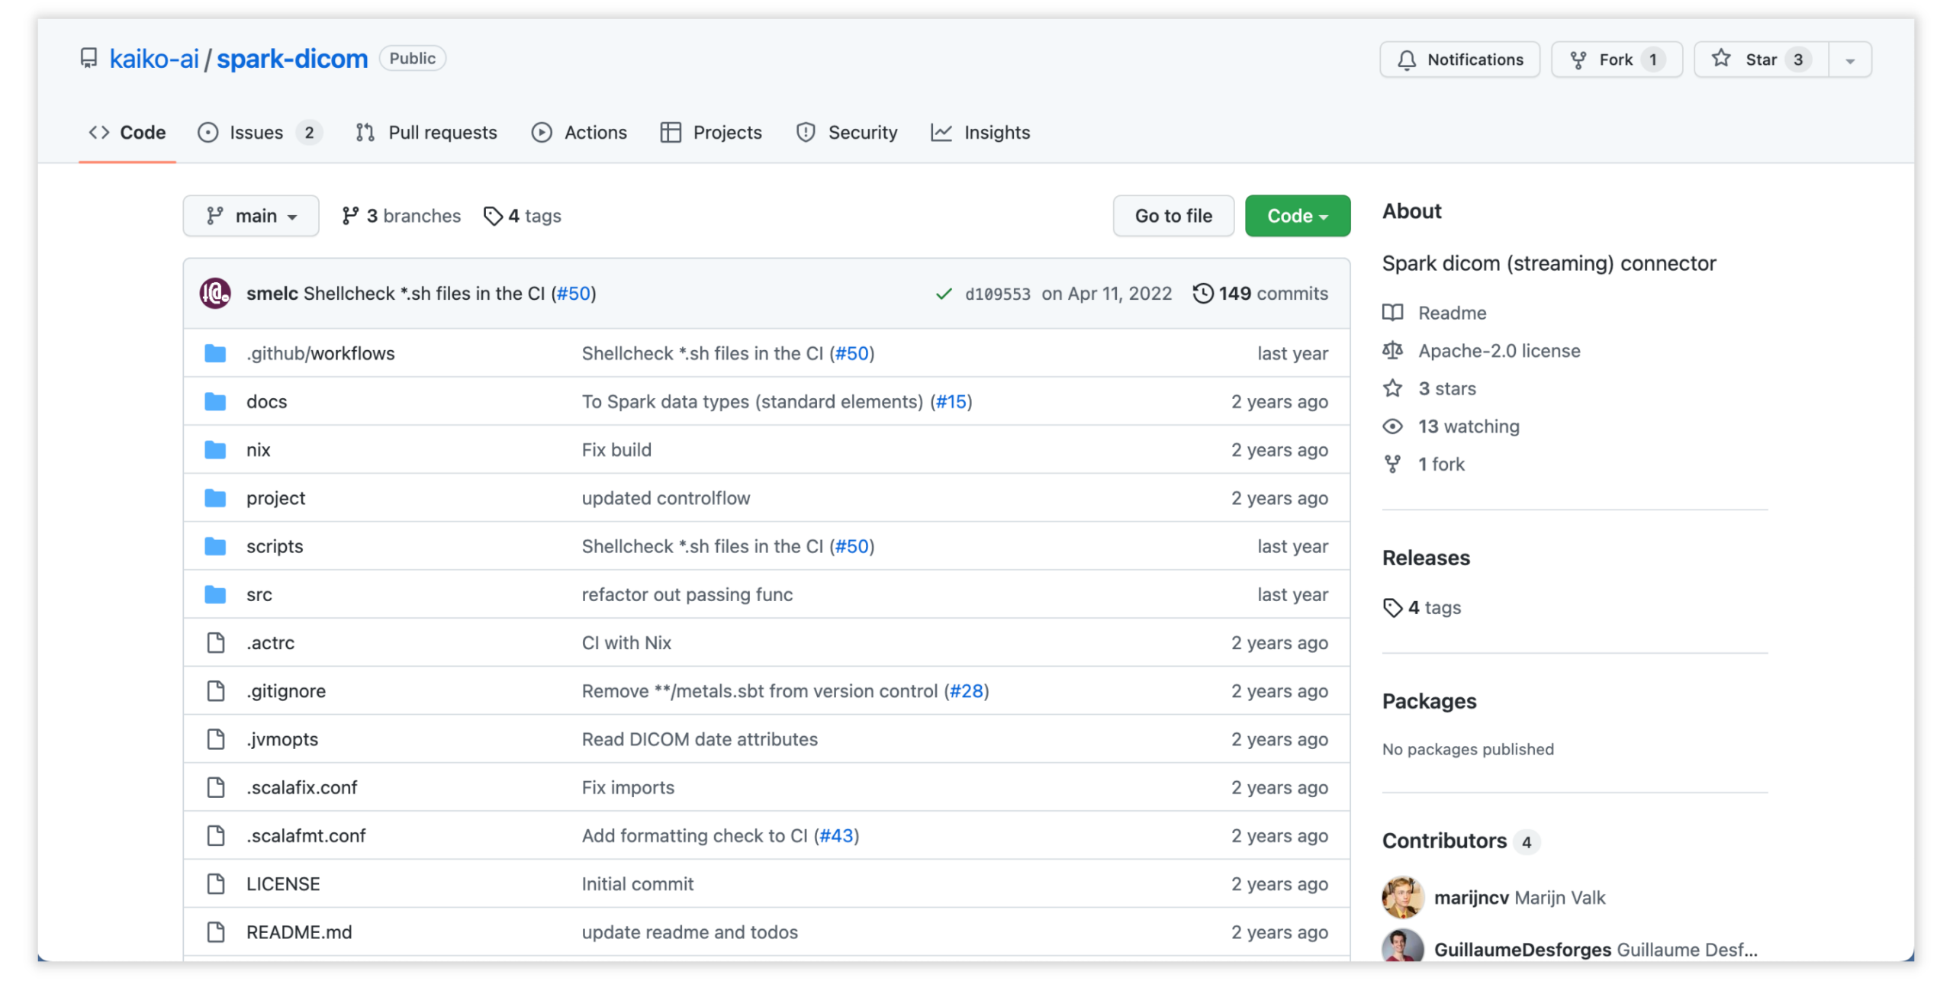This screenshot has height=981, width=1953.
Task: Click the src folder icon
Action: (x=215, y=593)
